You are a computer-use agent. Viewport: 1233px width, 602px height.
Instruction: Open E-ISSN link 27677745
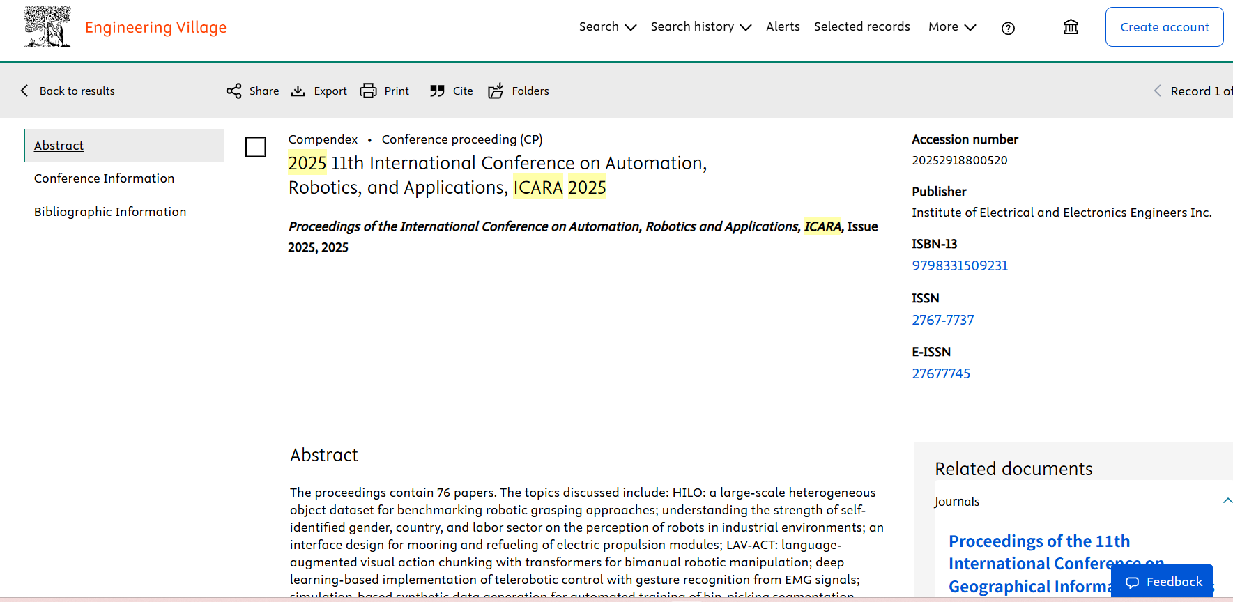click(x=941, y=373)
